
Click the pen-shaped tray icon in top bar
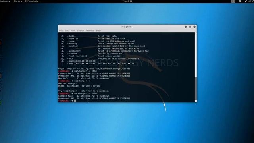(x=246, y=1)
